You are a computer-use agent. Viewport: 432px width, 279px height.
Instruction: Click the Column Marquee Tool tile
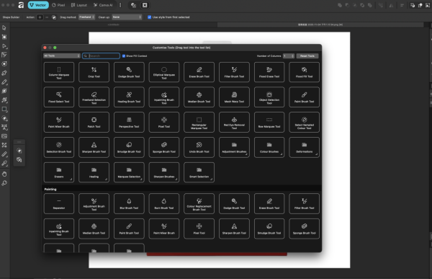(x=59, y=72)
